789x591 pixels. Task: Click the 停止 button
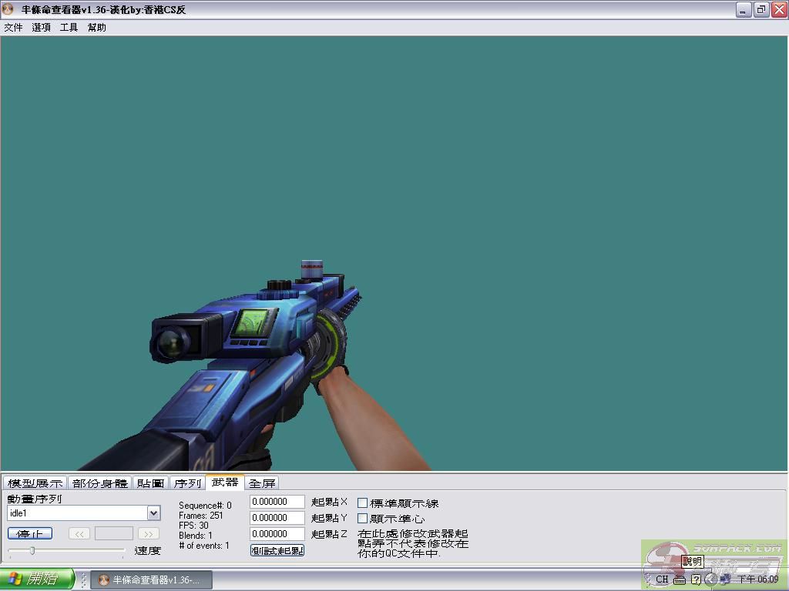coord(30,534)
